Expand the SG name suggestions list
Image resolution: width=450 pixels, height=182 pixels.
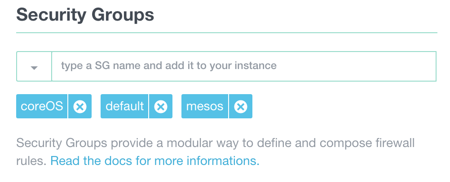(x=34, y=67)
